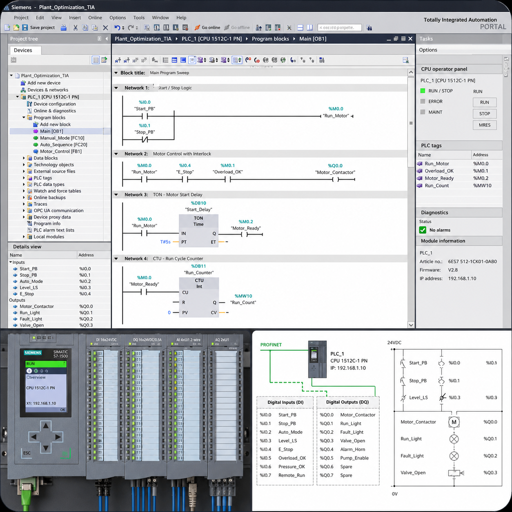Click the Program info icon in tree
The image size is (512, 512).
coord(29,223)
